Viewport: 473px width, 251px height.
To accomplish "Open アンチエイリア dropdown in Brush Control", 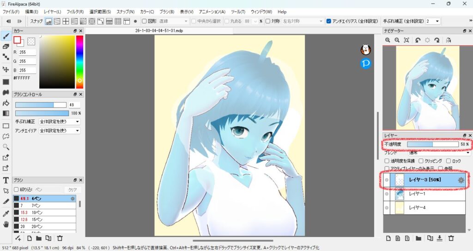I will 60,130.
